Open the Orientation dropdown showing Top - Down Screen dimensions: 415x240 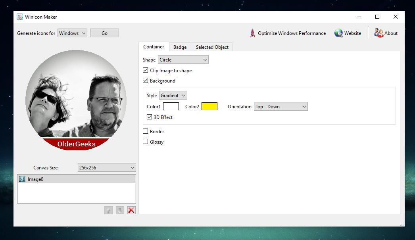click(281, 107)
